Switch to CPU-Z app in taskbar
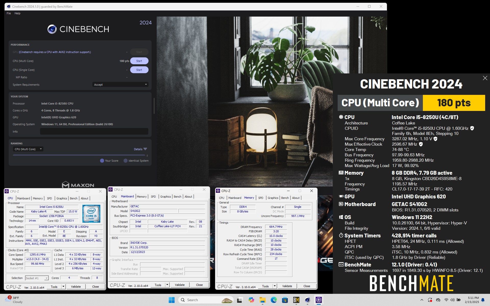The height and width of the screenshot is (306, 490). click(318, 300)
